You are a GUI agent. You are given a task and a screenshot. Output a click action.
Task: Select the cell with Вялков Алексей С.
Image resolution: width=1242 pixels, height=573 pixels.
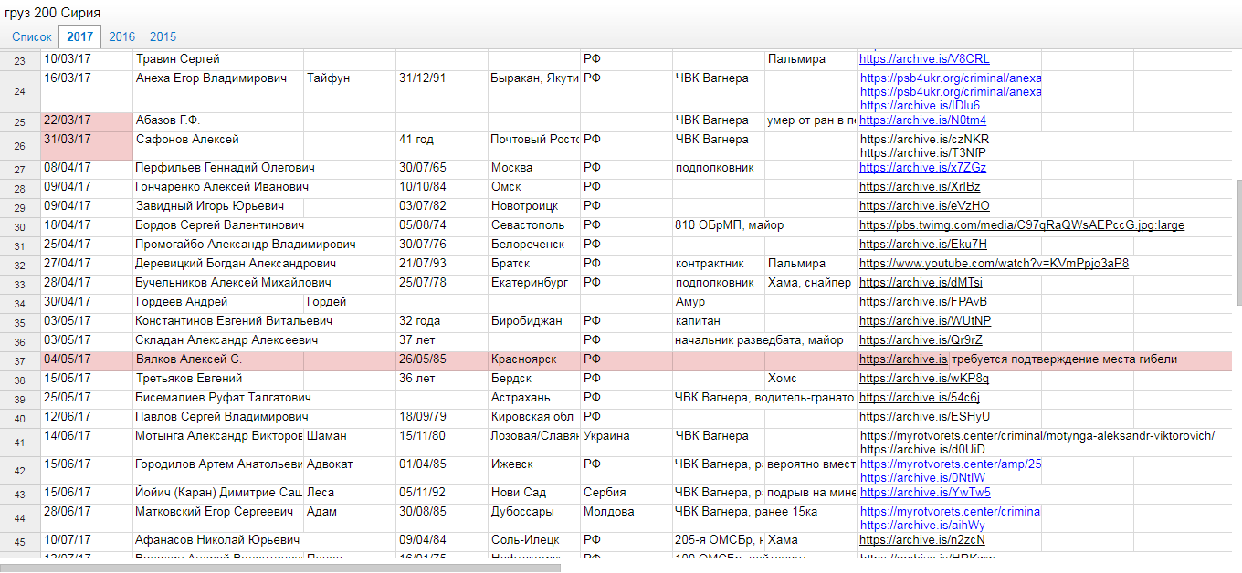[218, 359]
